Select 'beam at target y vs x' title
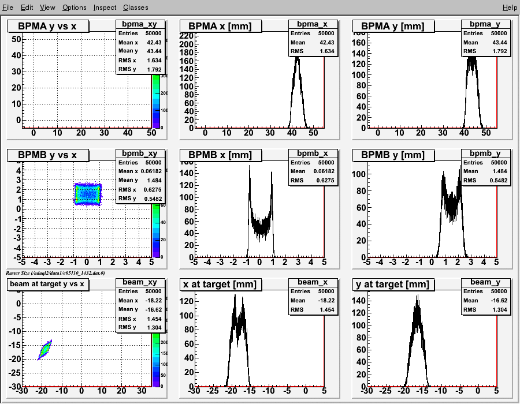 pyautogui.click(x=48, y=284)
